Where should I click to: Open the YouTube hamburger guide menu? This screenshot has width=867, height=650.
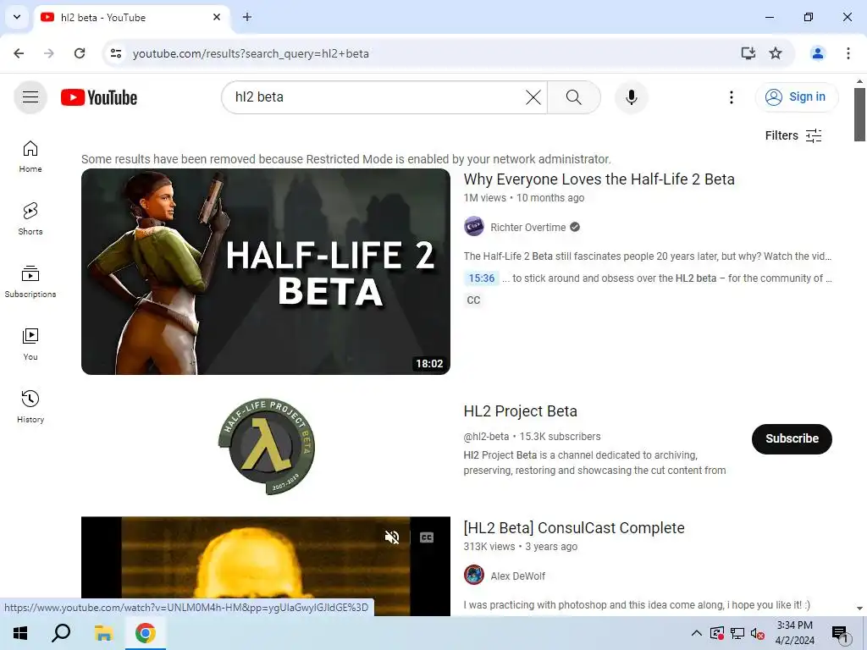pos(30,97)
